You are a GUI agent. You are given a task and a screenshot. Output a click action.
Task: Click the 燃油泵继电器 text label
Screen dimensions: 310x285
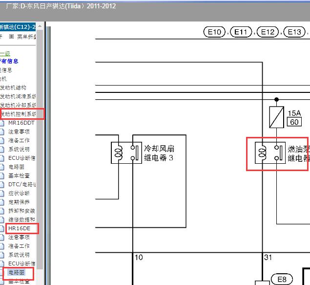point(299,153)
